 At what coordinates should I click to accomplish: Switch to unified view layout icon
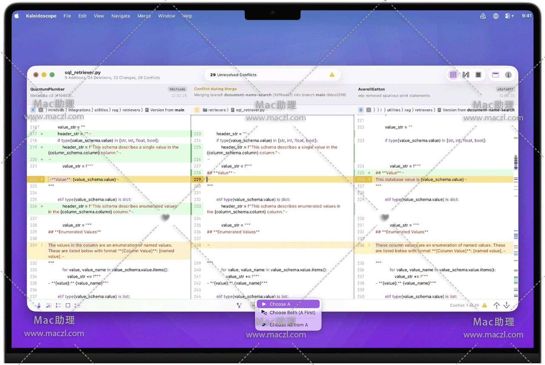[x=478, y=75]
